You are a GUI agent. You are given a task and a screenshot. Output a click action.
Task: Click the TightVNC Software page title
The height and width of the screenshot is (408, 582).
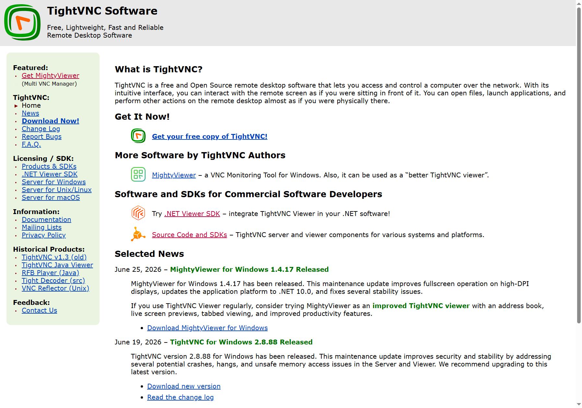coord(102,11)
